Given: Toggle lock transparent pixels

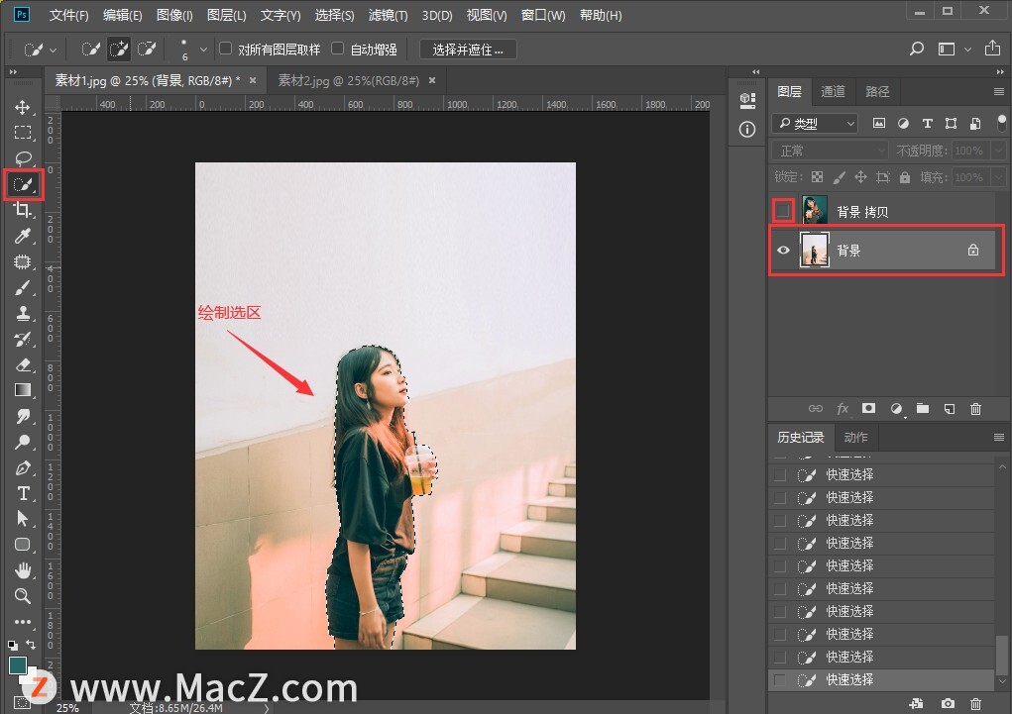Looking at the screenshot, I should (x=817, y=176).
